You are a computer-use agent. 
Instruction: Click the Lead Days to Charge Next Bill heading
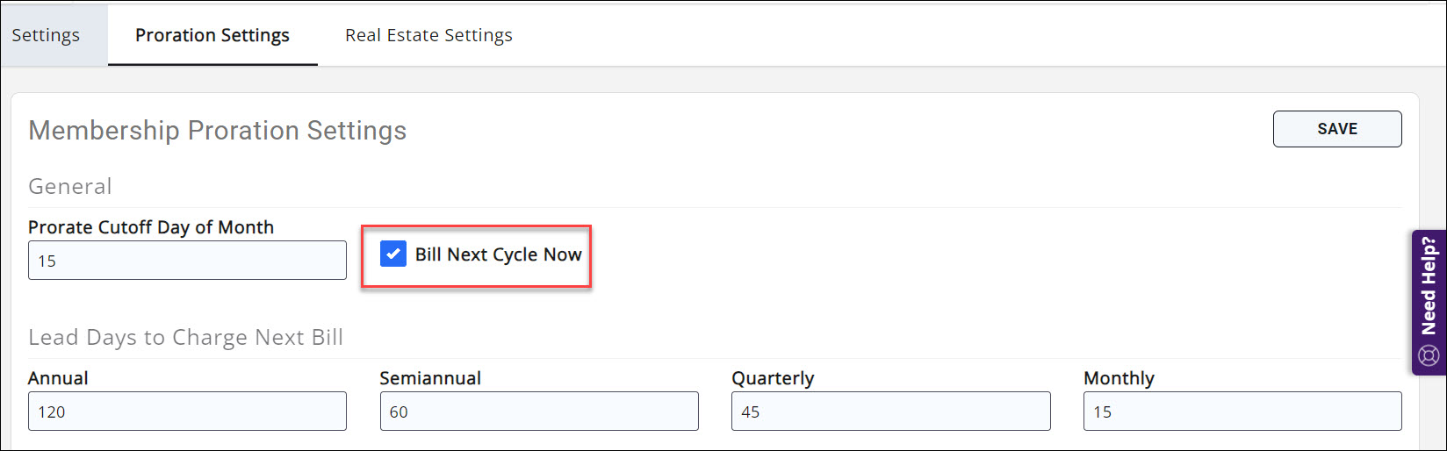tap(185, 338)
